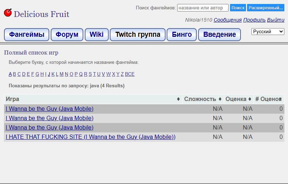The width and height of the screenshot is (288, 184).
Task: Sort by # Оценок column arrows
Action: tap(280, 99)
